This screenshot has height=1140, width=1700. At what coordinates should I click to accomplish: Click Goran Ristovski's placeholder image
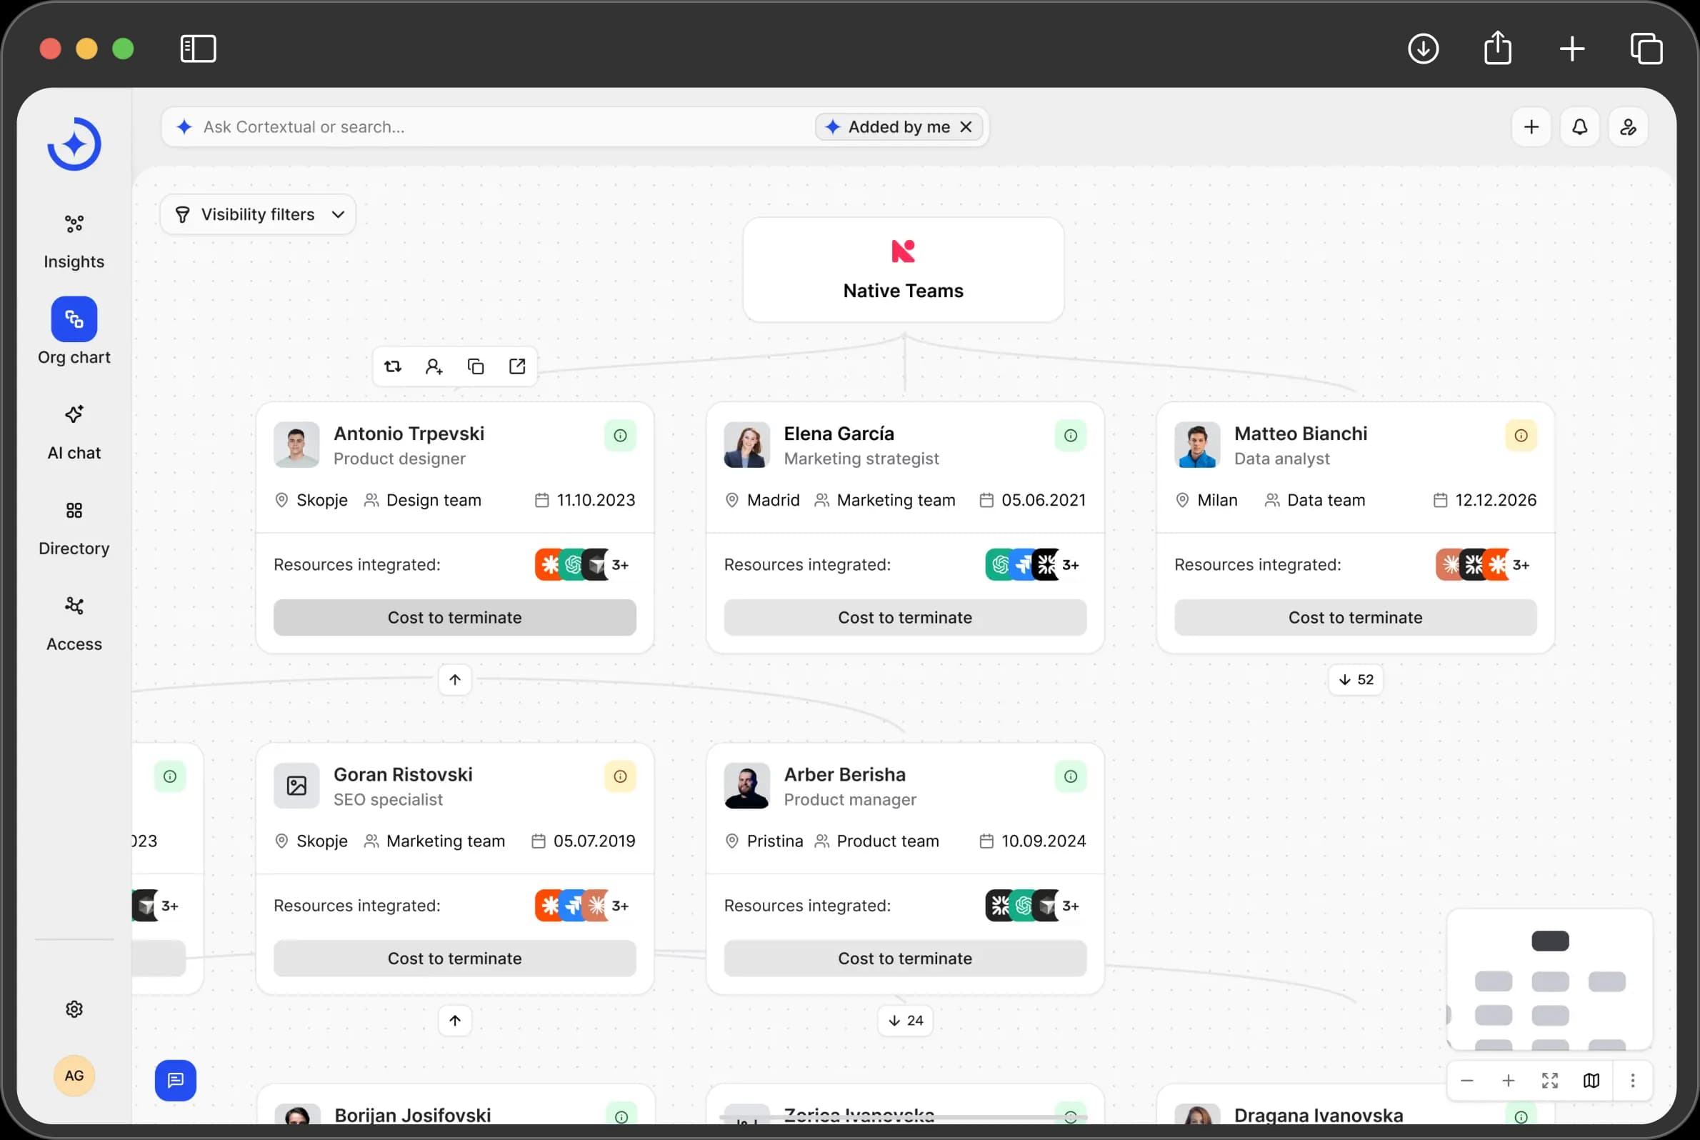296,786
